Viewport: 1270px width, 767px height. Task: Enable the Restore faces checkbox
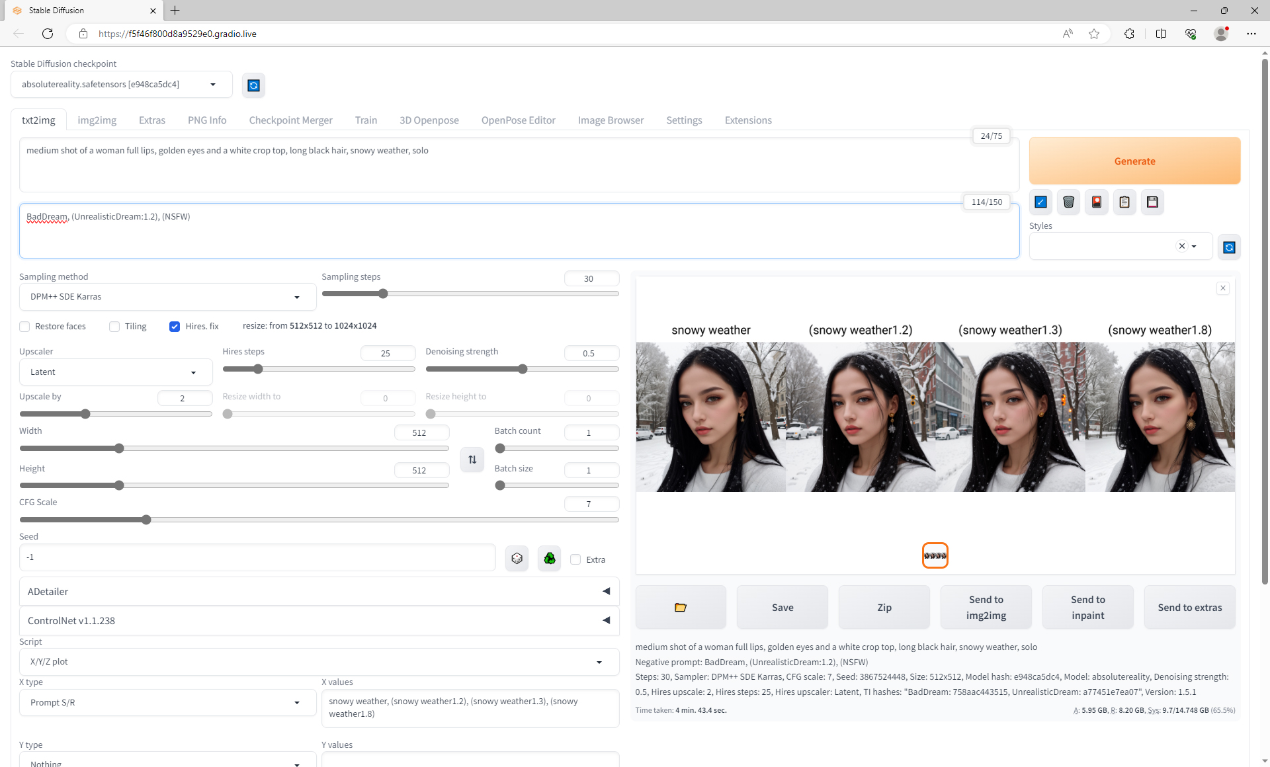click(25, 327)
